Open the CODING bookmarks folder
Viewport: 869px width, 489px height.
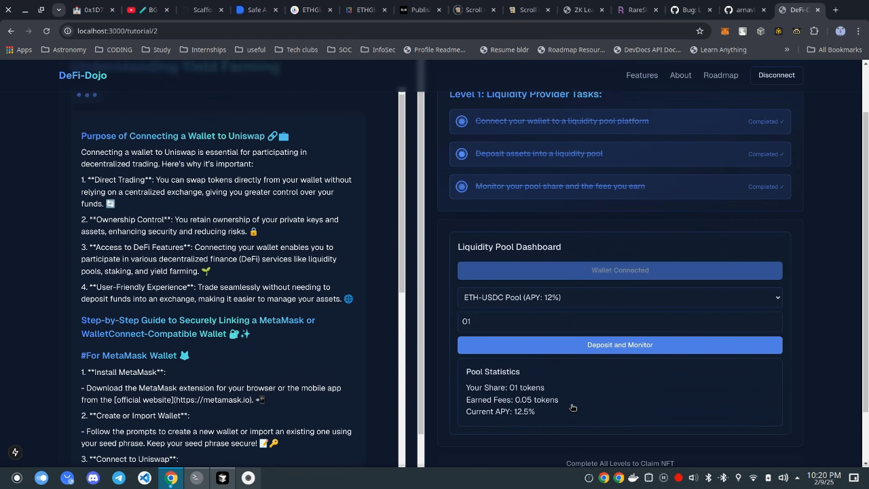tap(113, 50)
